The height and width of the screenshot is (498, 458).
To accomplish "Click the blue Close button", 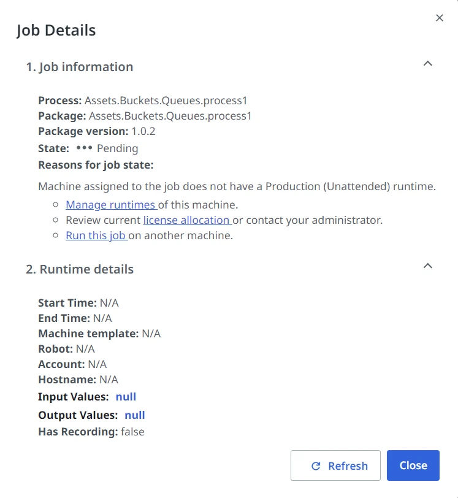I will [413, 465].
